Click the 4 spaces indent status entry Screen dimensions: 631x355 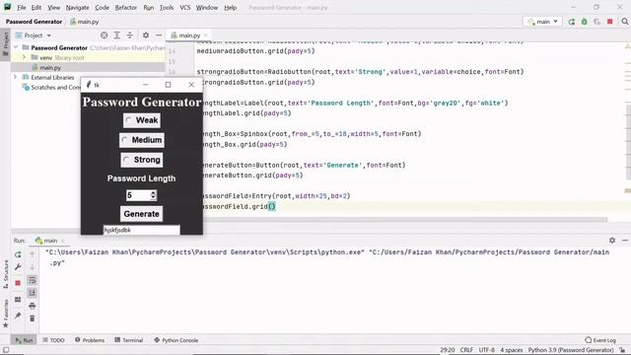tap(511, 350)
